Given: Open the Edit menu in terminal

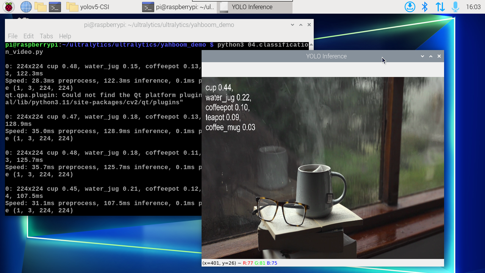Looking at the screenshot, I should tap(28, 36).
